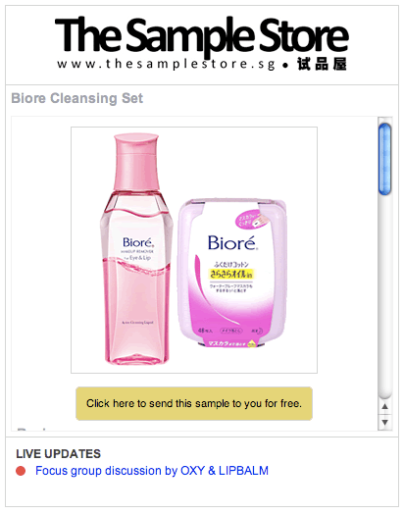
Task: Open the Focus group discussion by OXY & LIPBALM link
Action: pos(152,471)
